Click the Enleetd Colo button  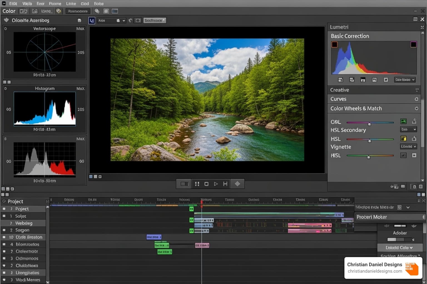click(x=399, y=248)
